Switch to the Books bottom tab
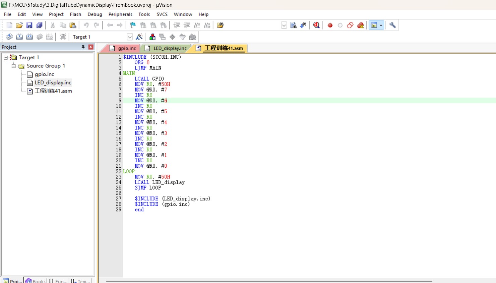The width and height of the screenshot is (496, 283). click(x=36, y=281)
